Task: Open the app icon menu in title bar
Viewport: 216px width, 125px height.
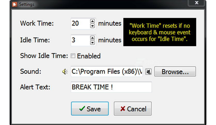Action: point(14,4)
